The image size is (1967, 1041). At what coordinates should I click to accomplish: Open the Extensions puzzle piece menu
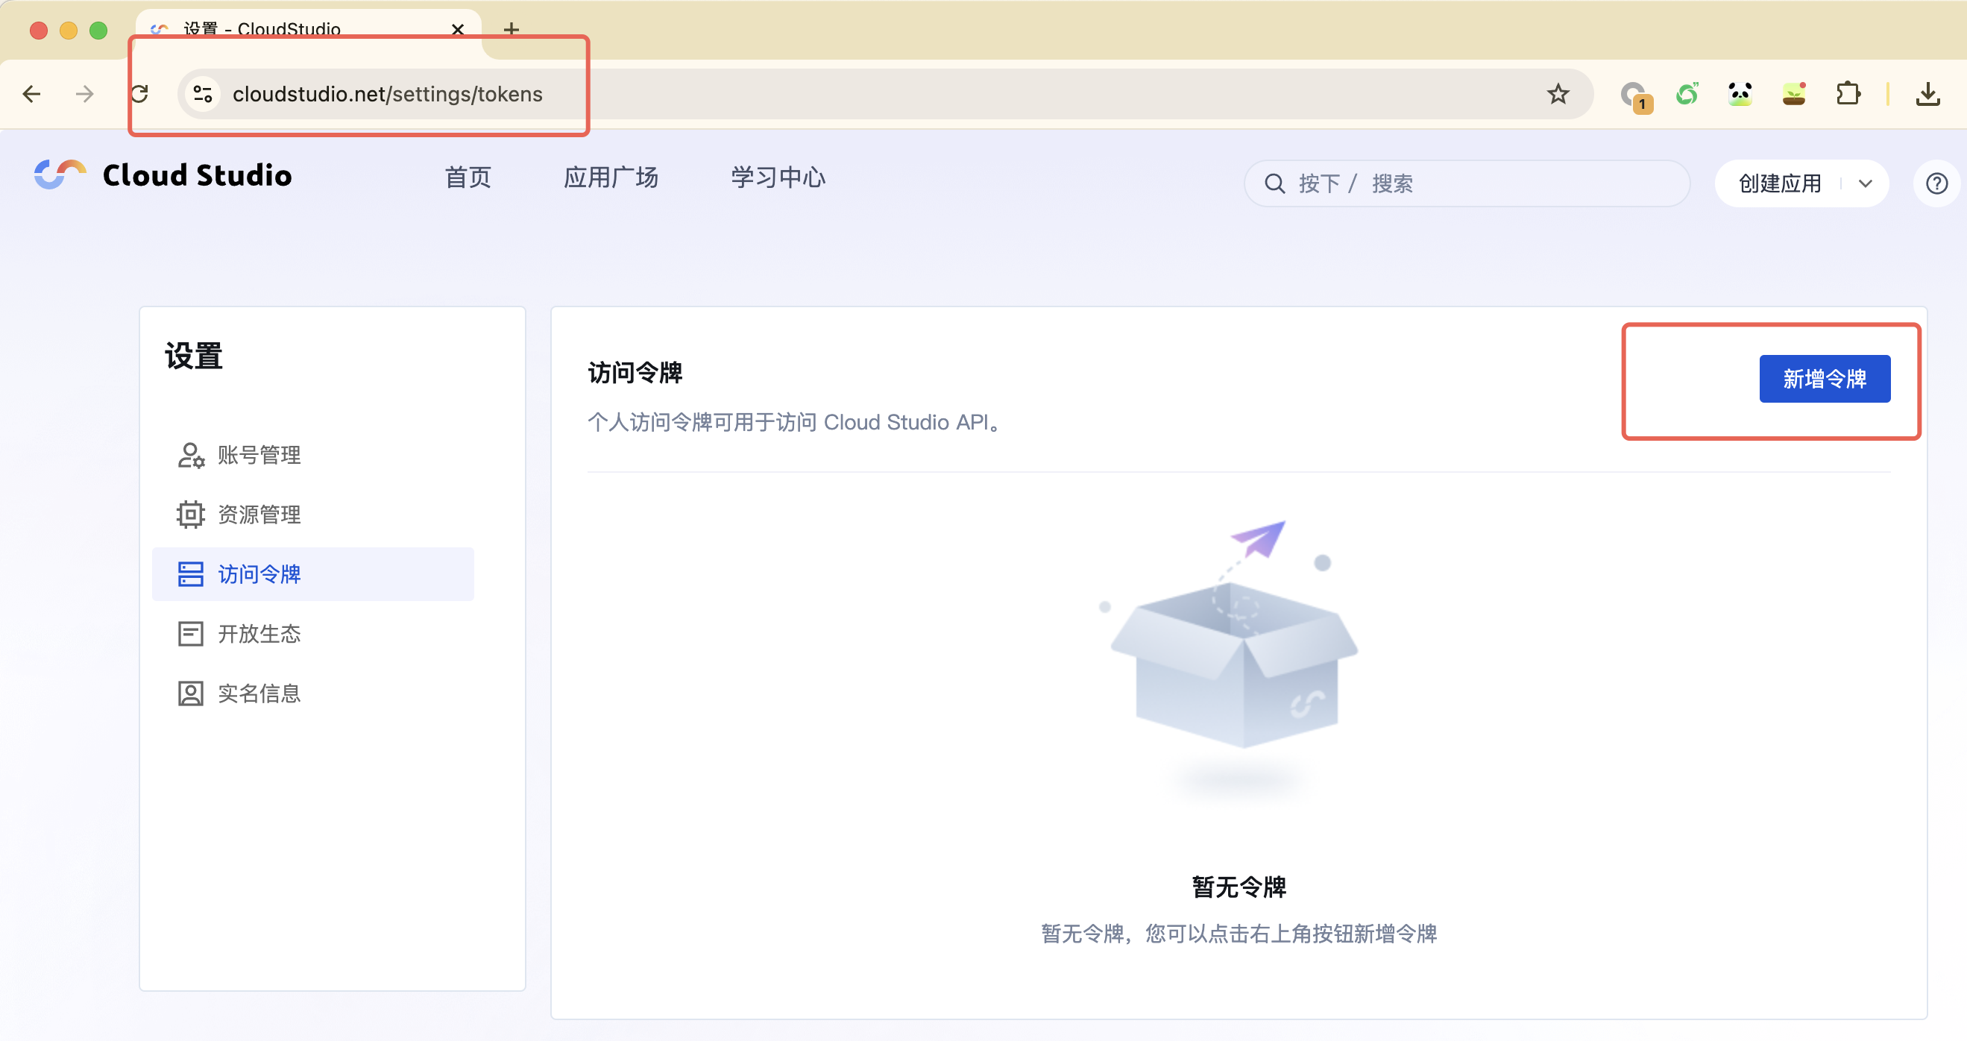coord(1848,94)
